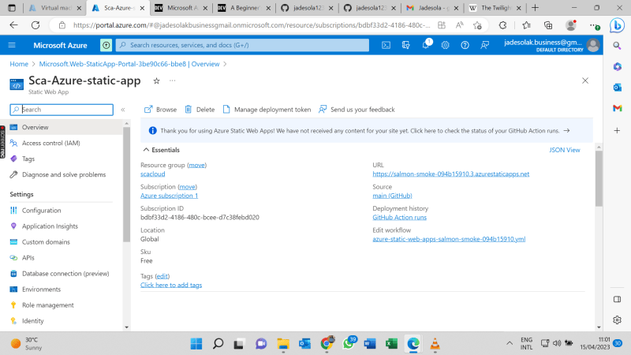The width and height of the screenshot is (631, 355).
Task: Click the main (GitHub) source link
Action: 392,196
